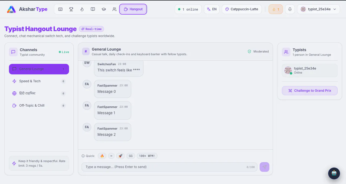Click the 1 online status indicator

[x=188, y=9]
